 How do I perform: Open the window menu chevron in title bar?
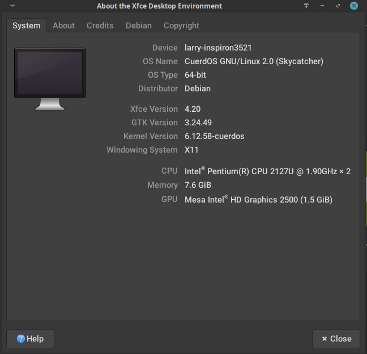(12, 6)
